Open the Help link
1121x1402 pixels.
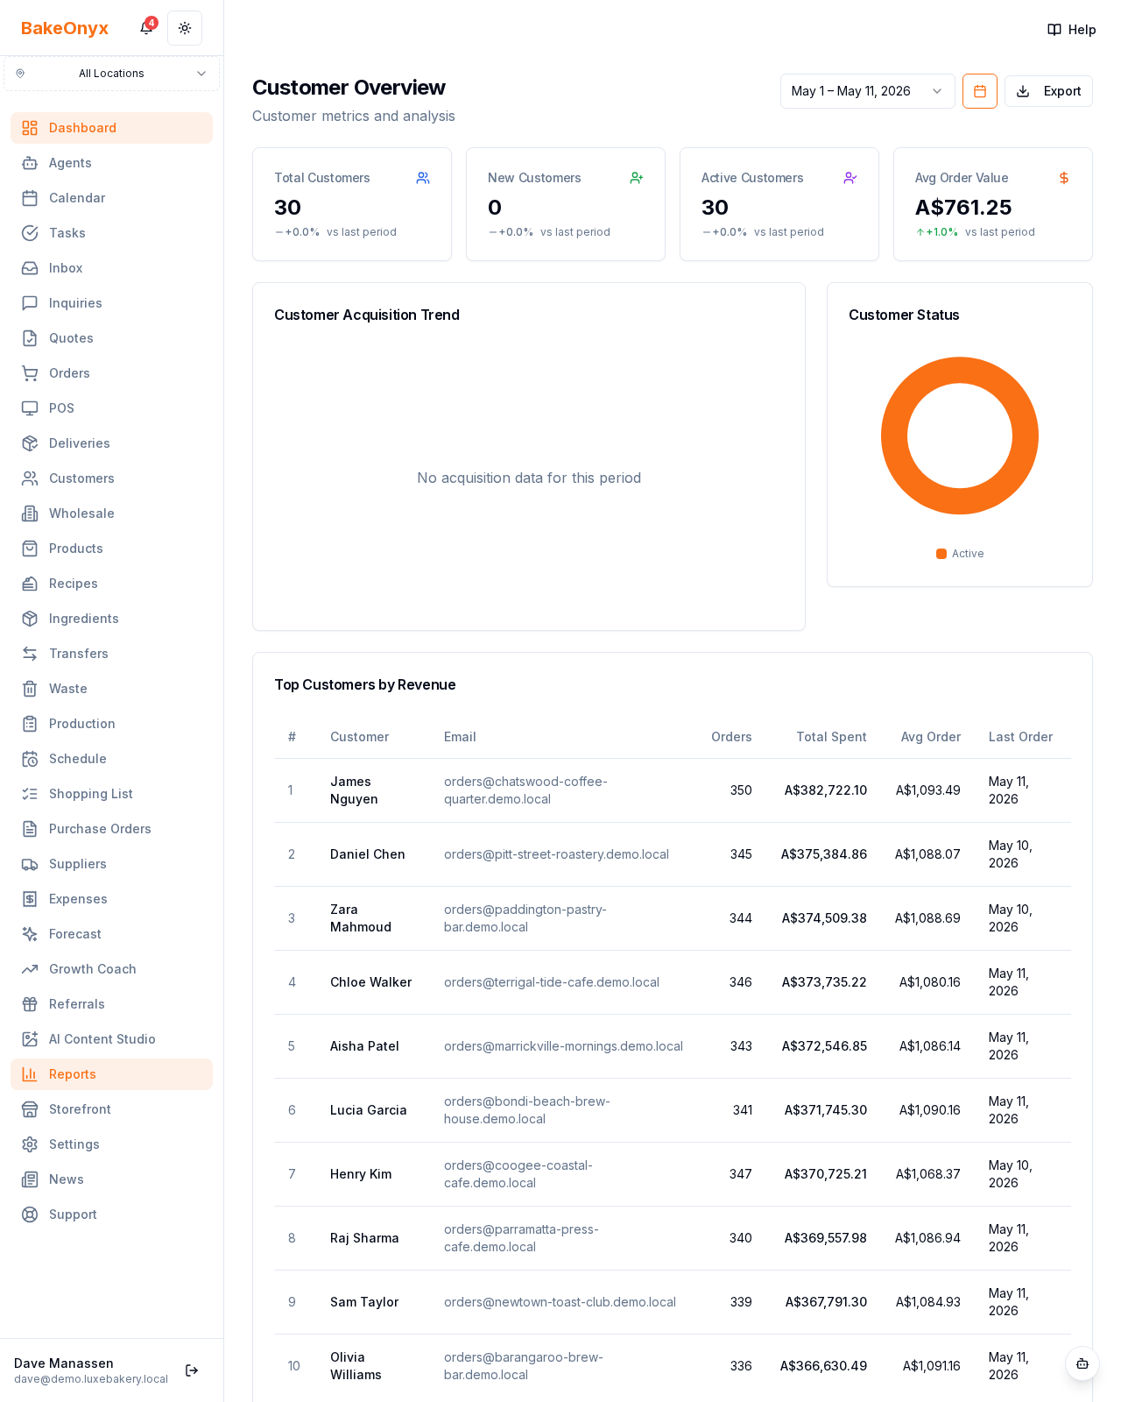[x=1072, y=30]
